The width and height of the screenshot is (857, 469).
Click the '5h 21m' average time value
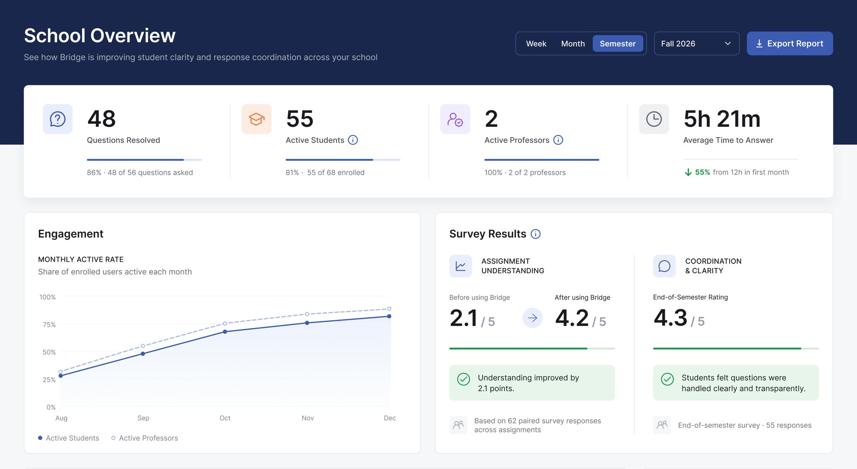[x=722, y=118]
